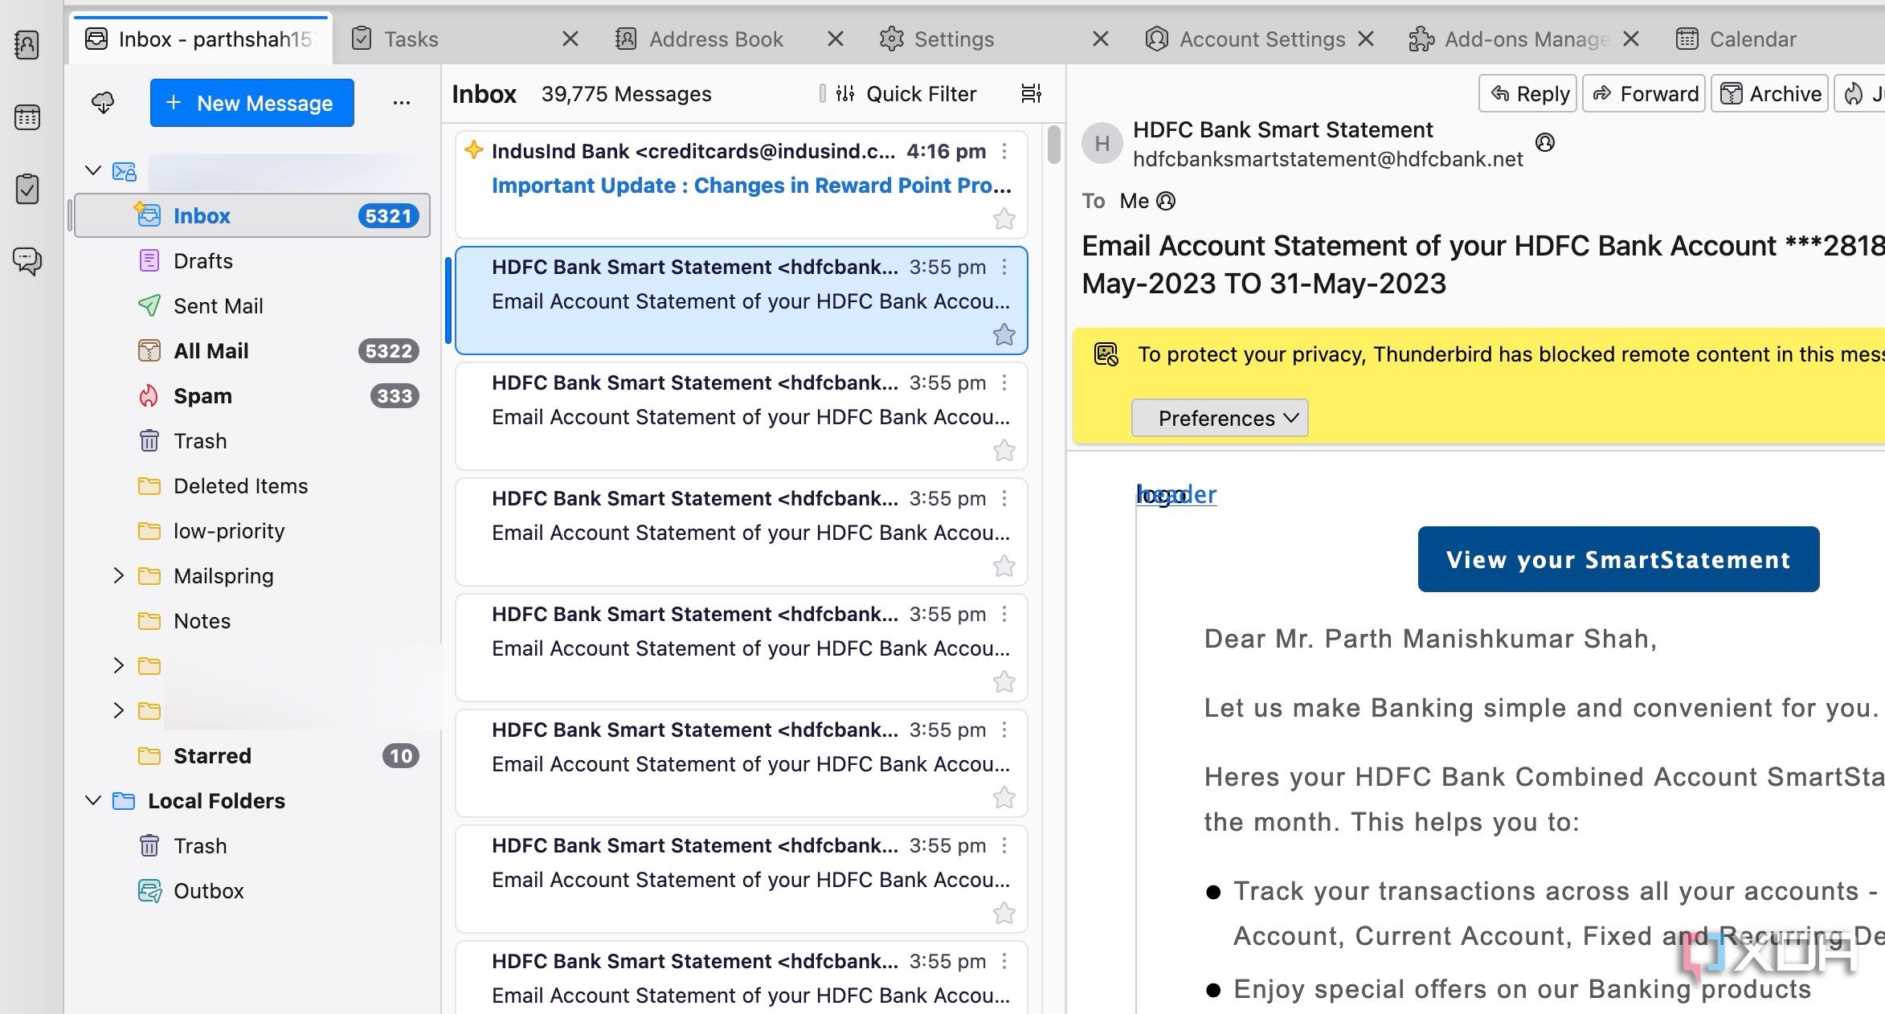This screenshot has width=1885, height=1014.
Task: Collapse the Local Folders tree
Action: point(93,800)
